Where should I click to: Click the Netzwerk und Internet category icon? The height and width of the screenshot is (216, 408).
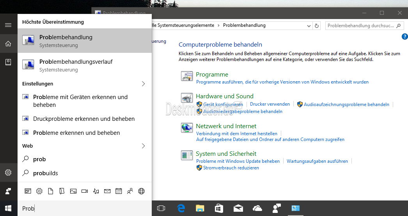click(x=187, y=127)
